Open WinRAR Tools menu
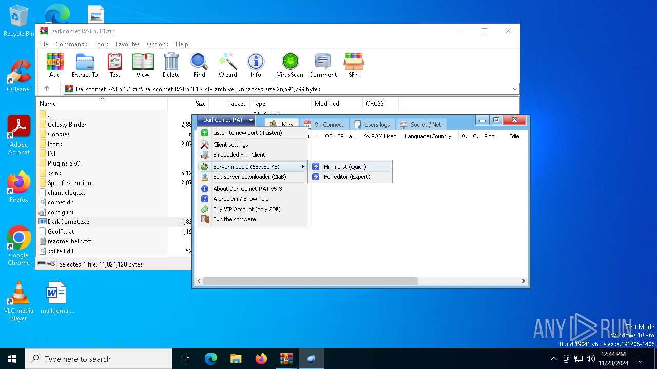 click(101, 44)
